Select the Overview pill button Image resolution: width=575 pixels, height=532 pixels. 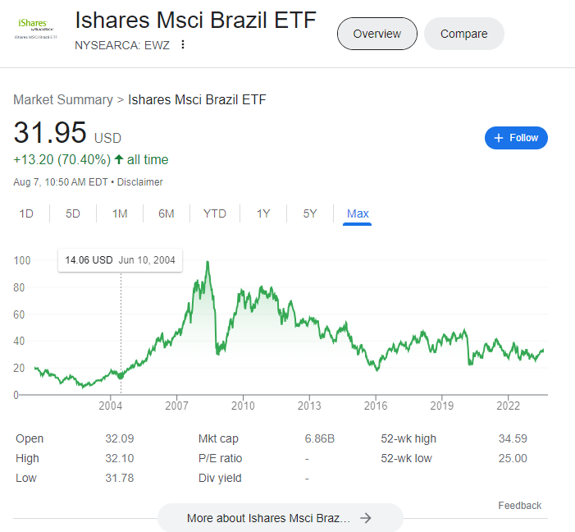click(x=377, y=34)
